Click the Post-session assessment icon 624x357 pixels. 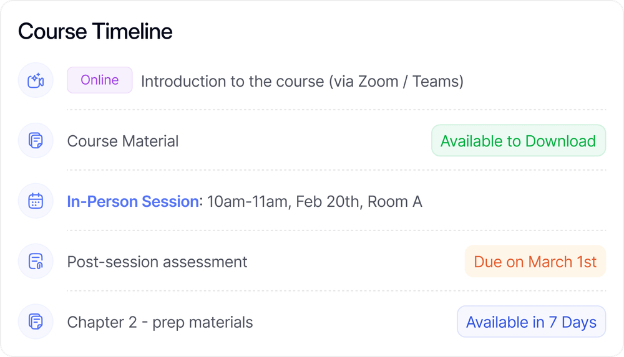(x=36, y=262)
